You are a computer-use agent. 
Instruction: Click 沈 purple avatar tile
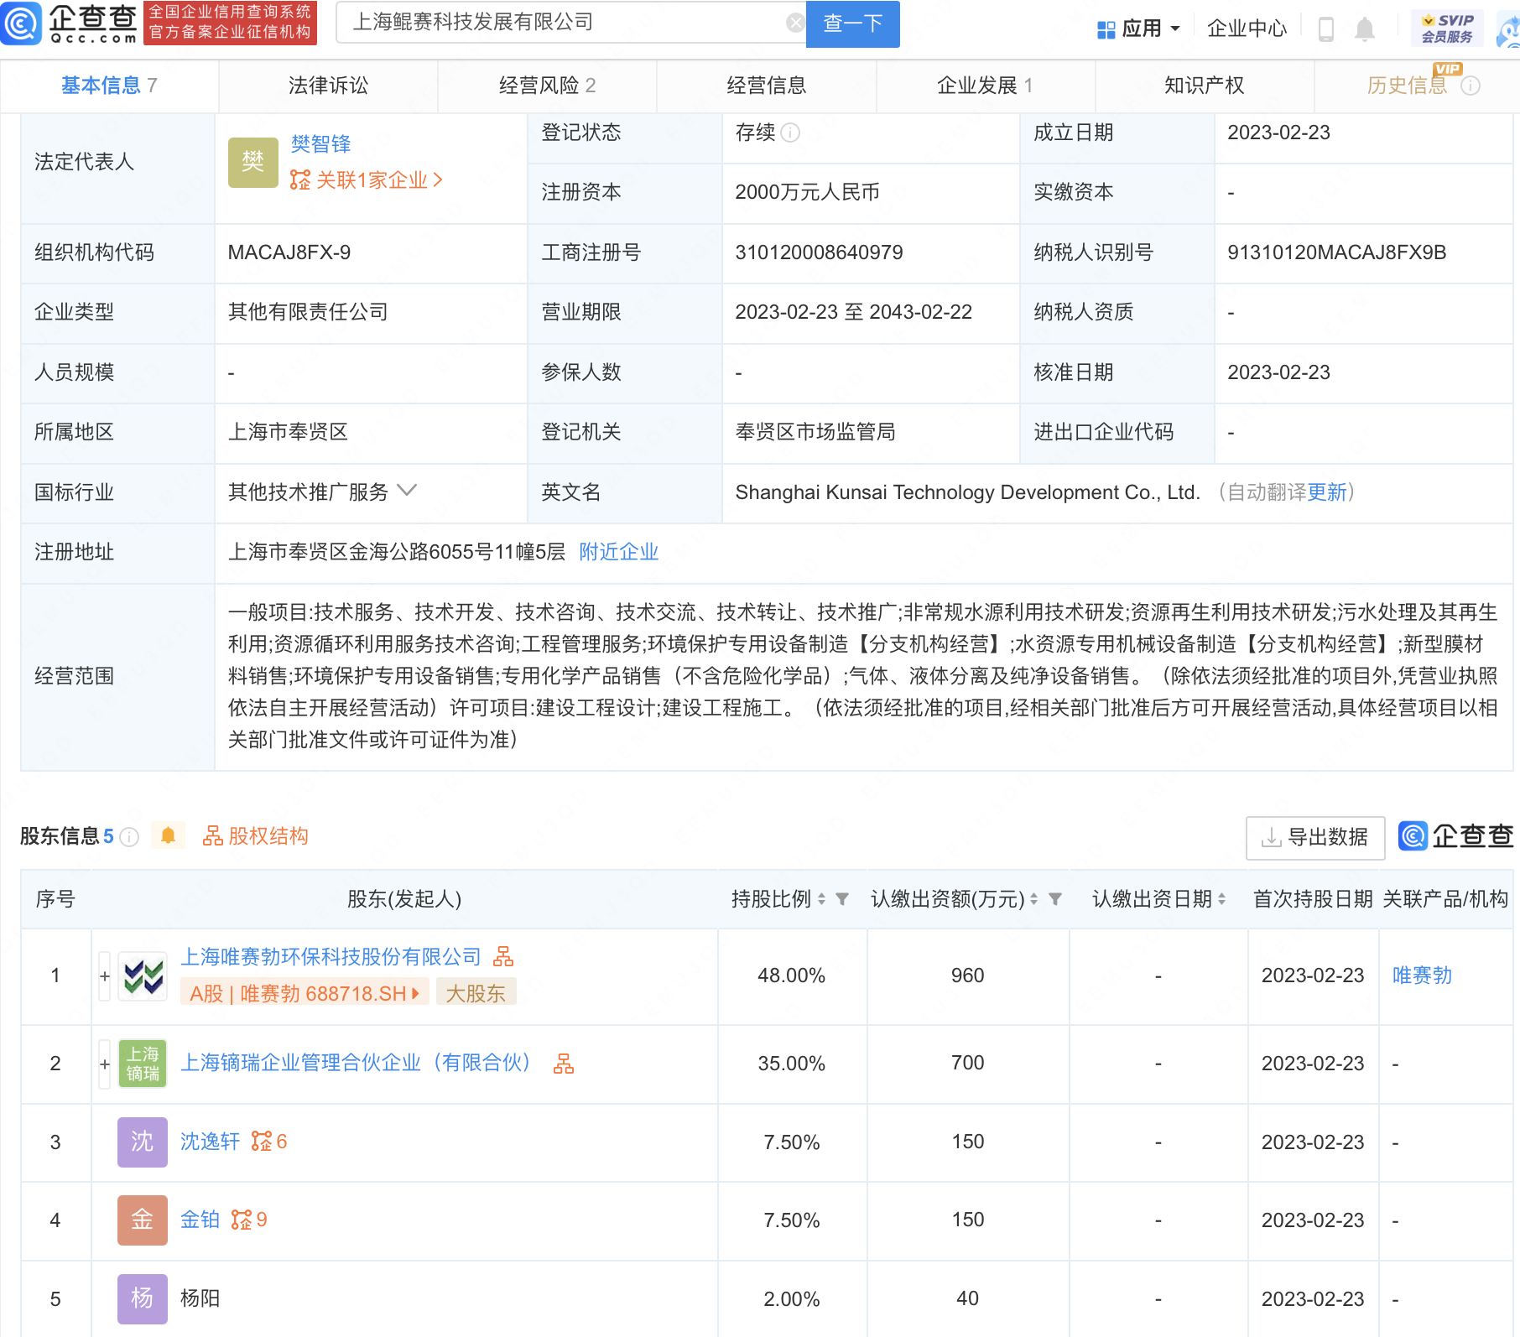coord(143,1142)
